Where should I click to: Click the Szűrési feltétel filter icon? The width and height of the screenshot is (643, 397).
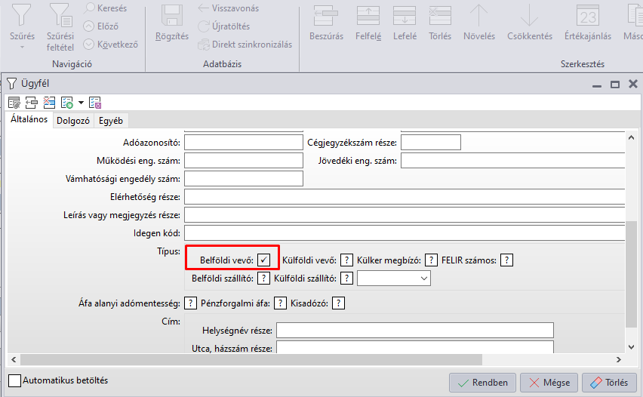[60, 15]
